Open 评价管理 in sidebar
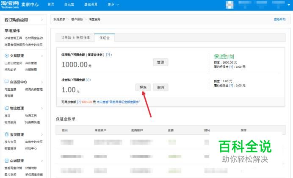The height and width of the screenshot is (178, 293). click(31, 63)
